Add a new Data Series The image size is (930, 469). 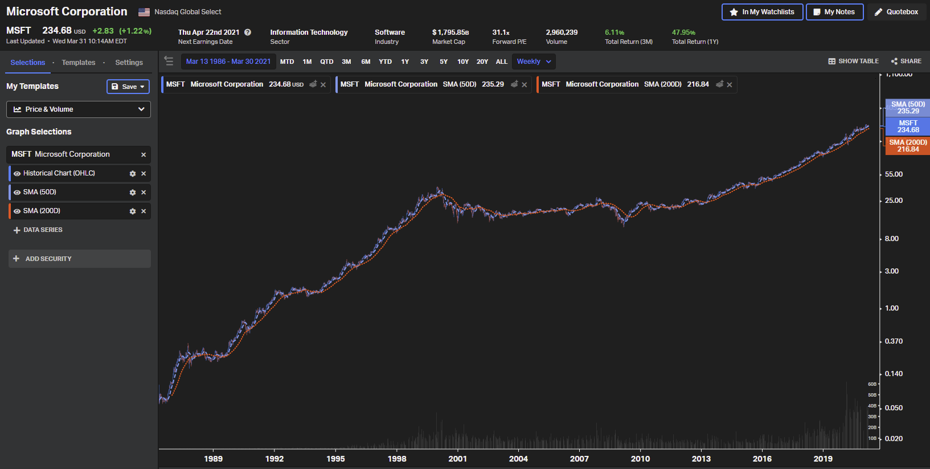(38, 230)
